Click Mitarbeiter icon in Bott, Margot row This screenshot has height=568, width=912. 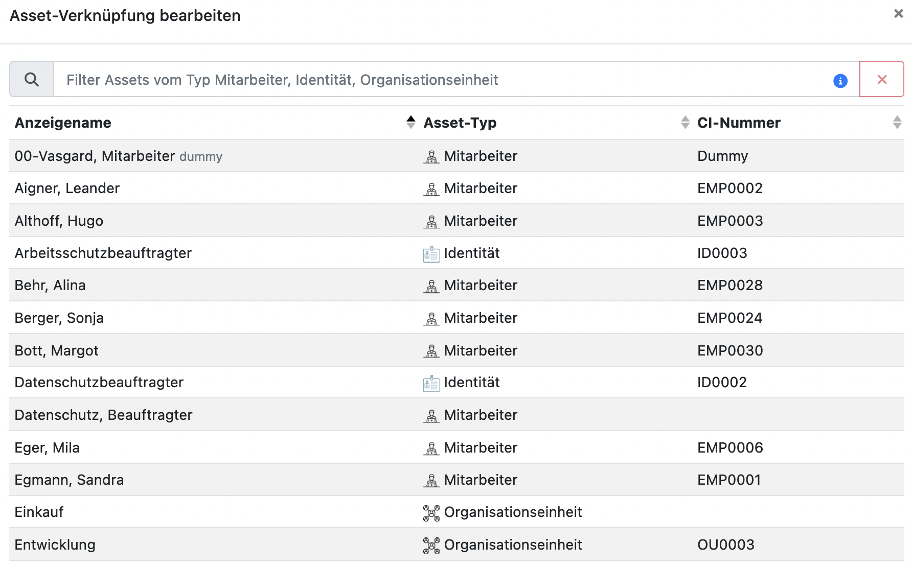pyautogui.click(x=431, y=351)
